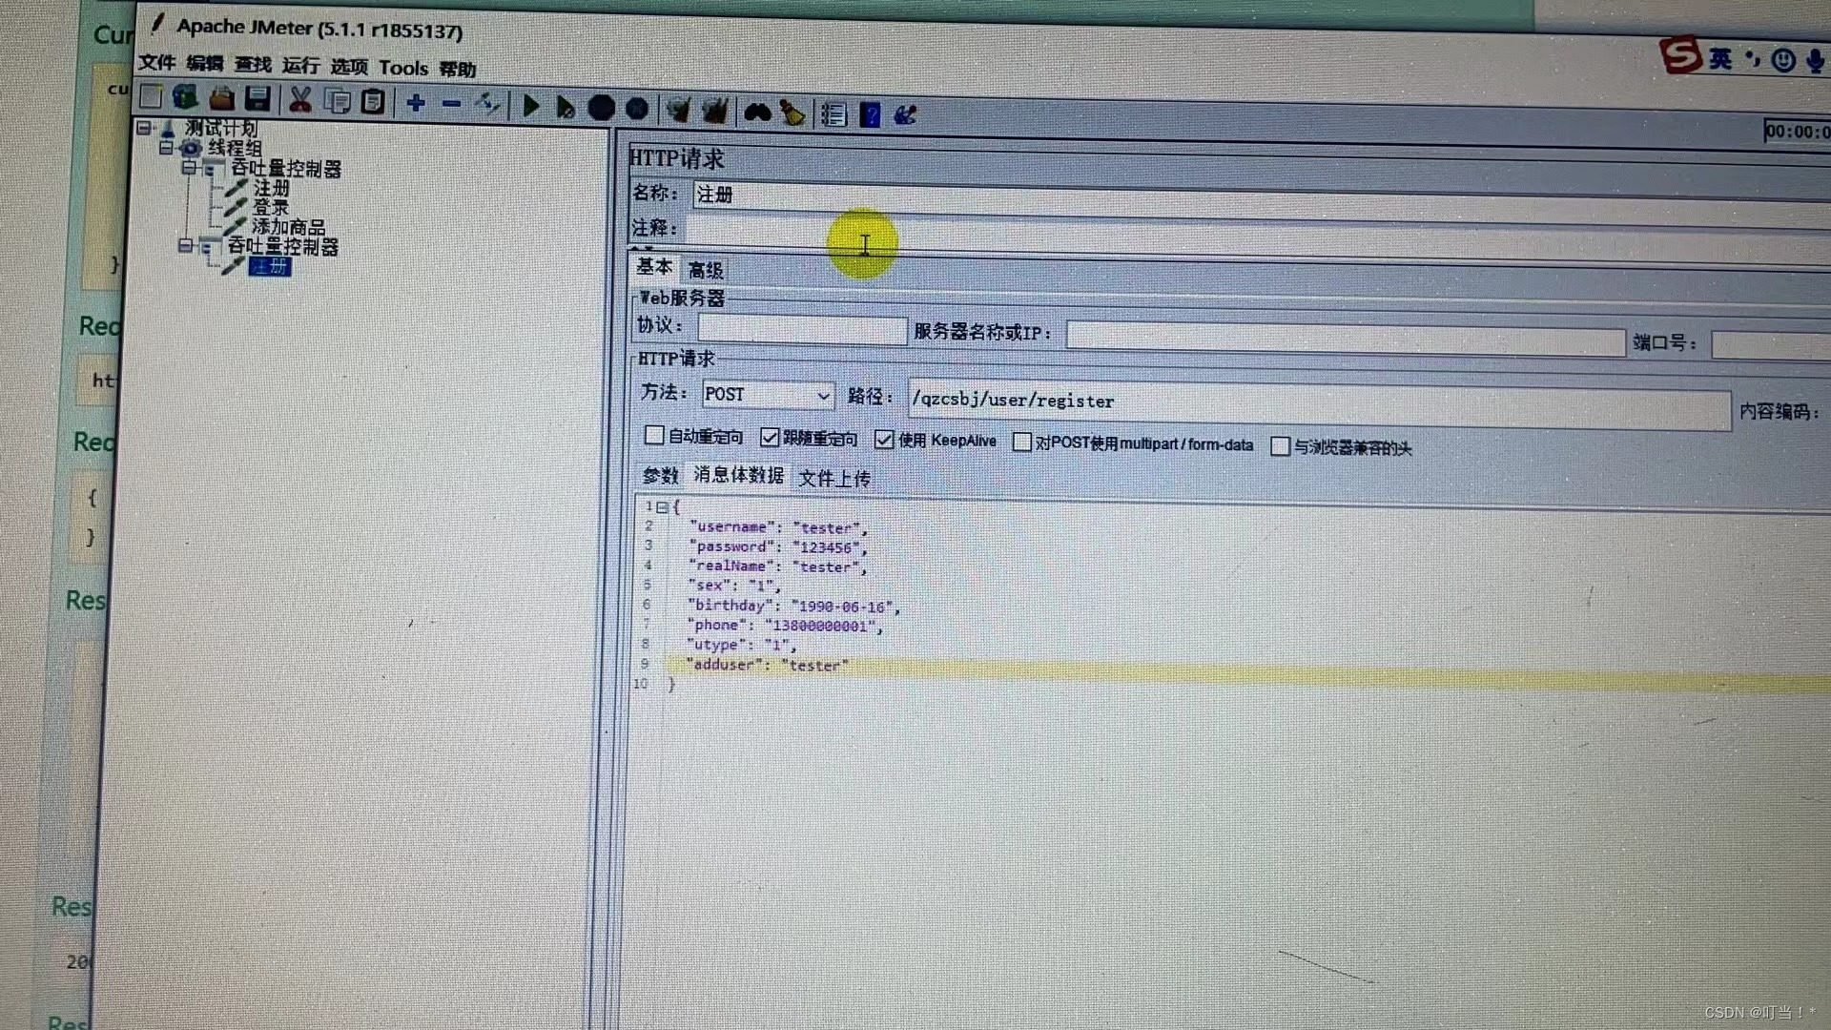Open the 运行 menu
This screenshot has height=1030, width=1831.
[x=301, y=65]
